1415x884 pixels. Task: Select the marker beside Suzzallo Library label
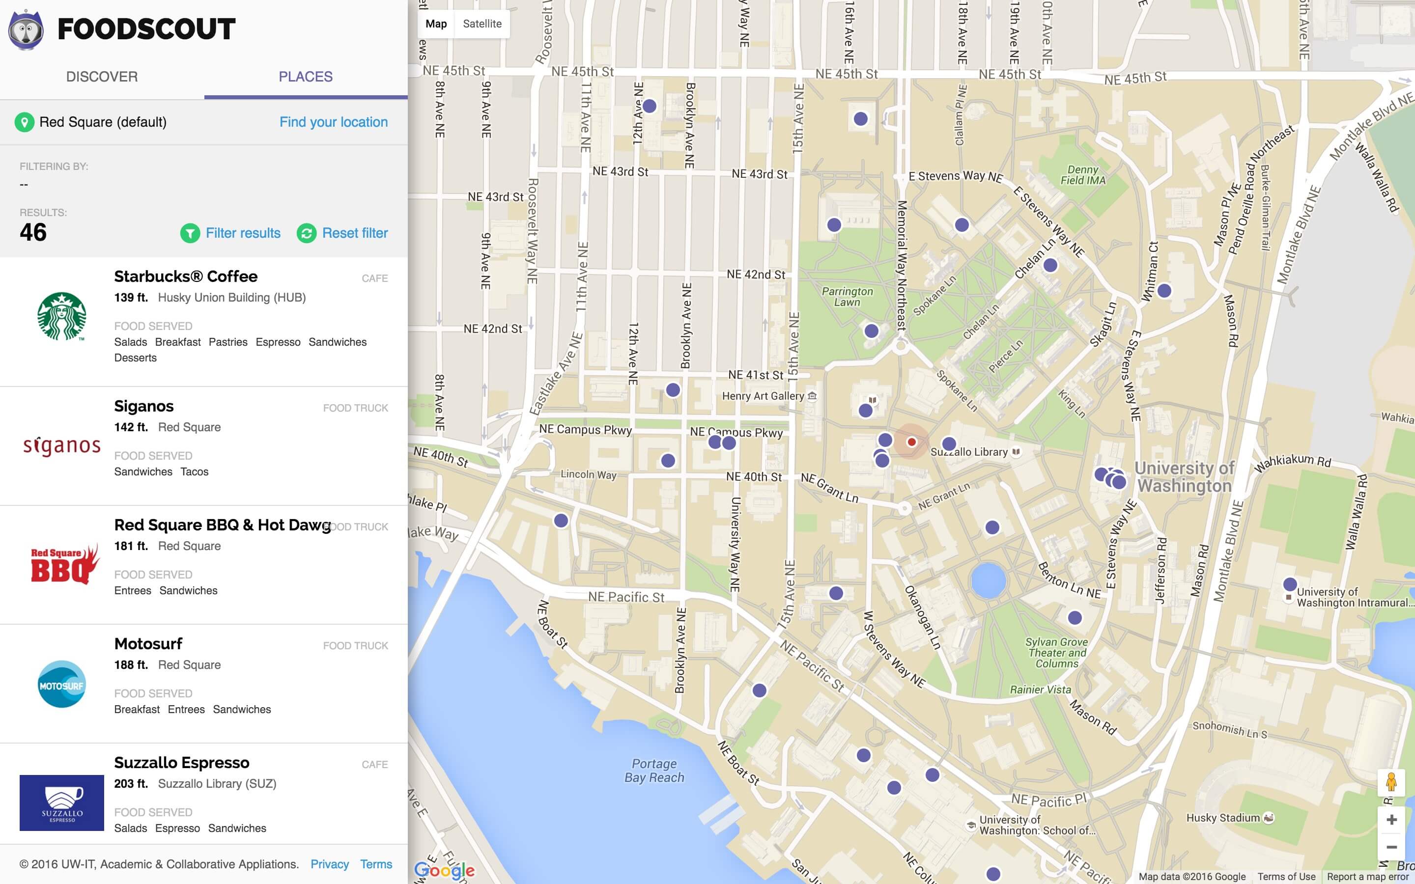coord(949,444)
